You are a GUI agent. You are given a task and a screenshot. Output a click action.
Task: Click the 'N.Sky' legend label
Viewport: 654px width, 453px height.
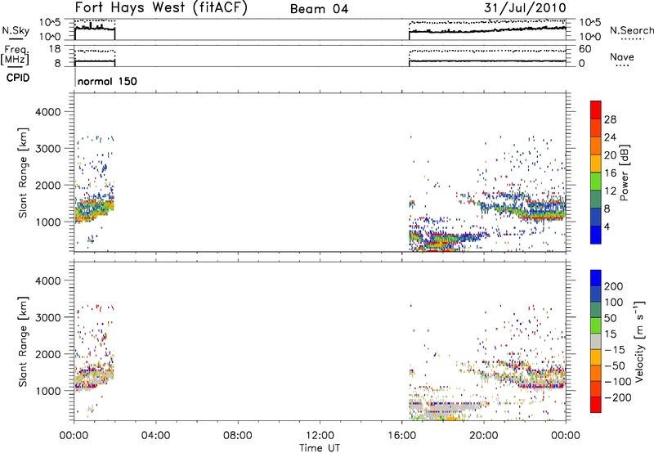tap(16, 30)
